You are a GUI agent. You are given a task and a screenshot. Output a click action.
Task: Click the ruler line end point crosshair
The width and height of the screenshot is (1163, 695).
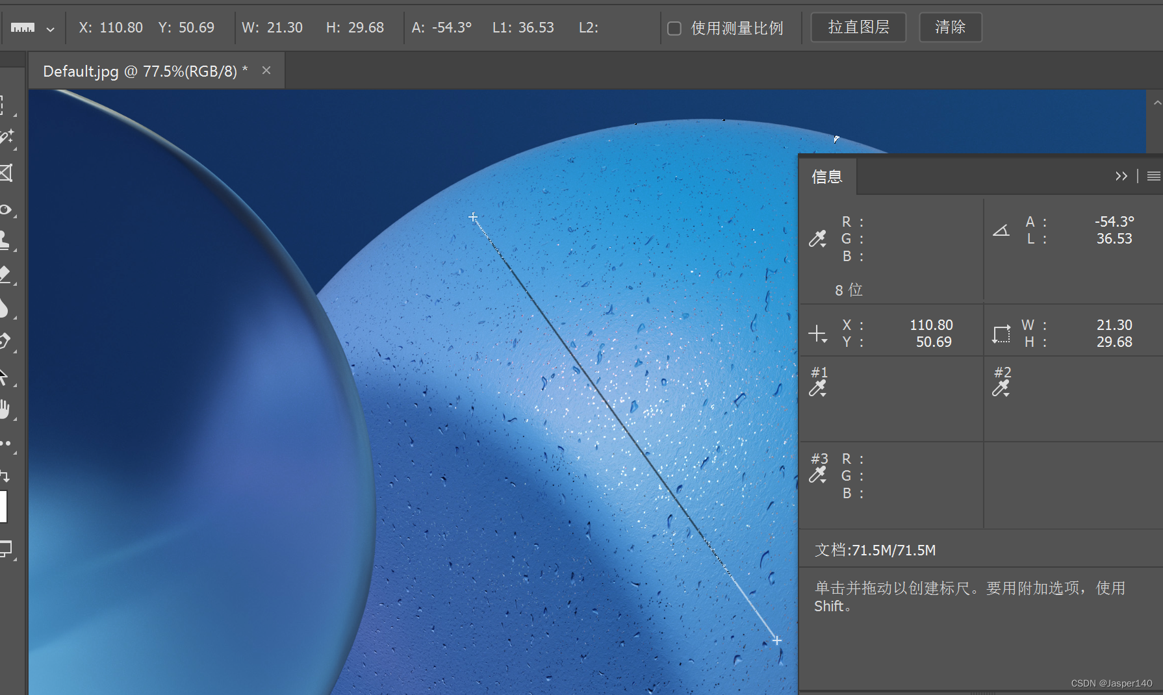tap(777, 640)
